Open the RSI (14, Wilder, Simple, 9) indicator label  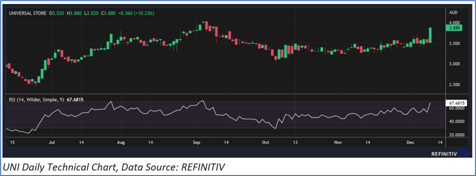pos(36,99)
